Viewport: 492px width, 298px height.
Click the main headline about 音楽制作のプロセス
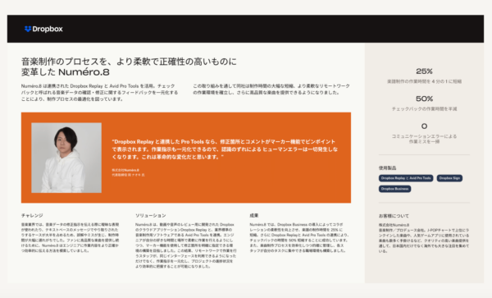[x=129, y=66]
